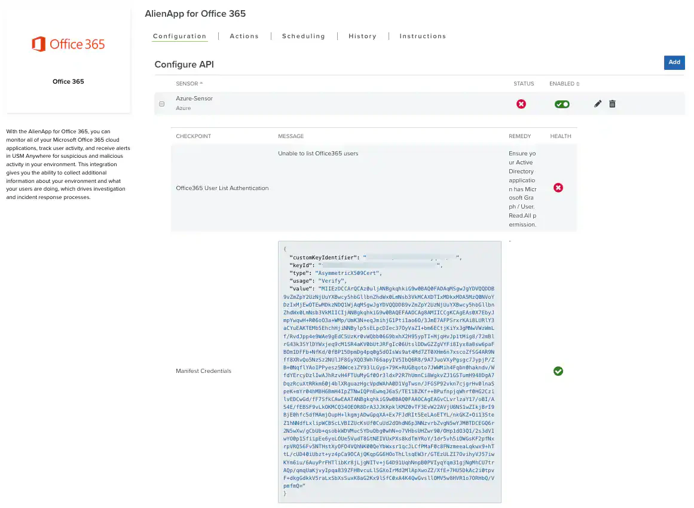Click the STATUS column header

pos(524,84)
